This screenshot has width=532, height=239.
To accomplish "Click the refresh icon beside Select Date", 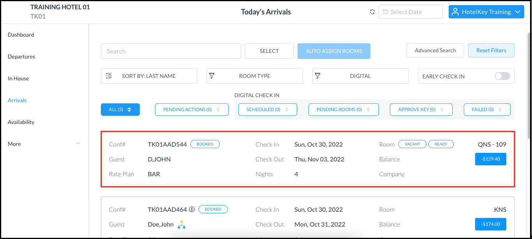I will [x=372, y=12].
